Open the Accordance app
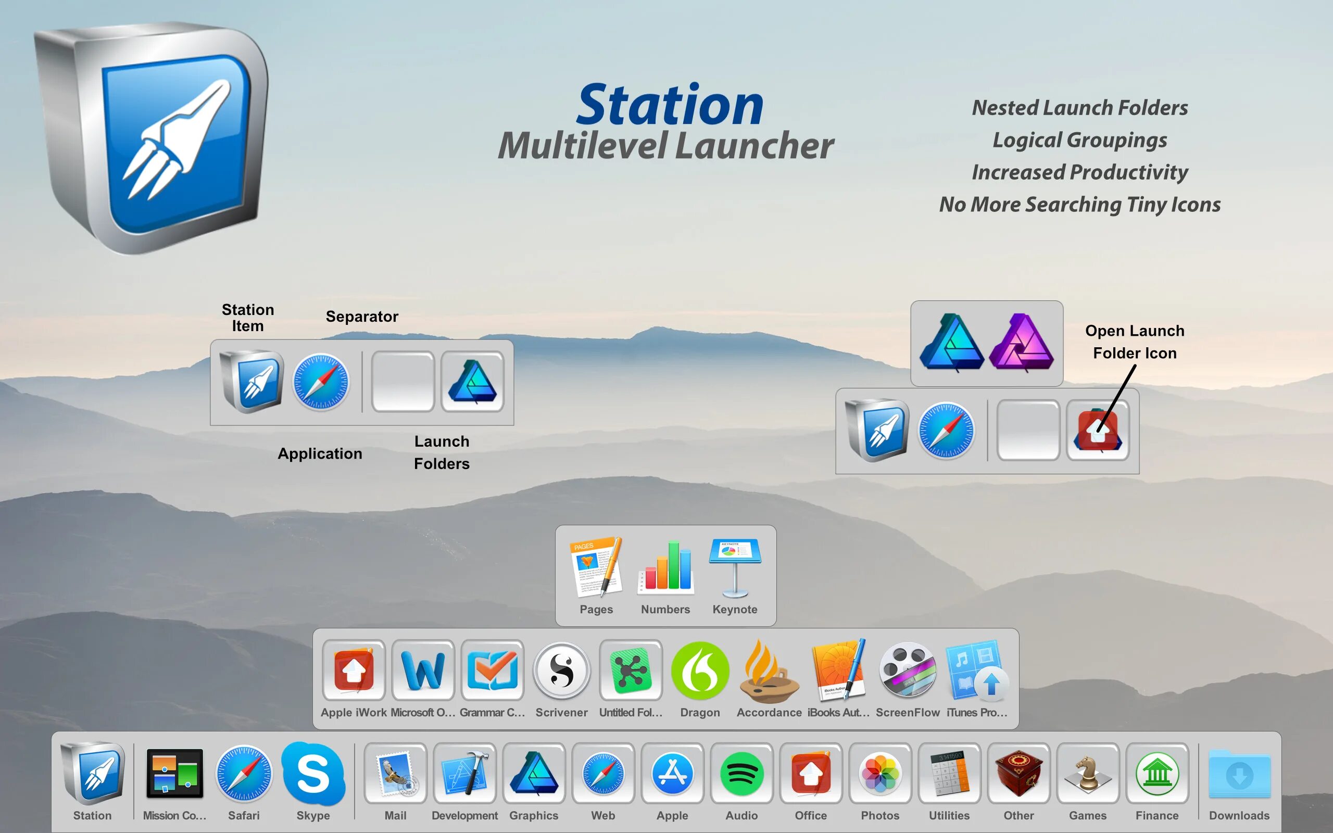 click(x=769, y=671)
